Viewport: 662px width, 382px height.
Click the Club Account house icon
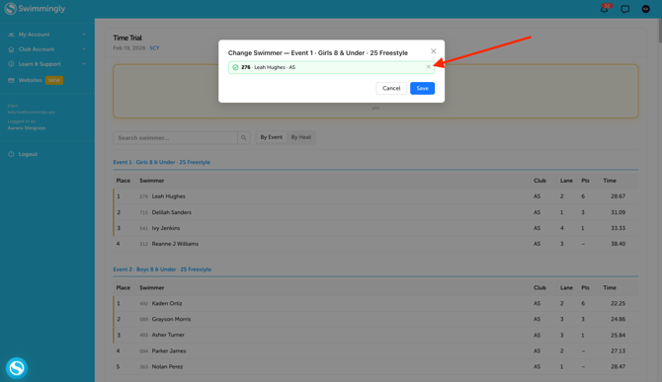click(11, 49)
